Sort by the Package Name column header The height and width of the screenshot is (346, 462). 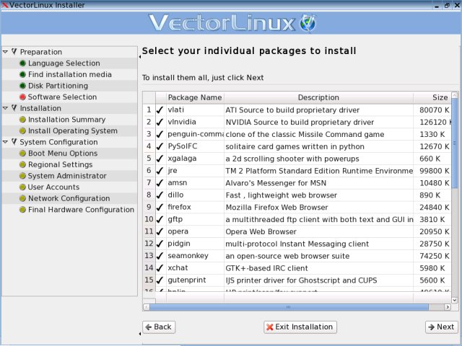tap(195, 97)
